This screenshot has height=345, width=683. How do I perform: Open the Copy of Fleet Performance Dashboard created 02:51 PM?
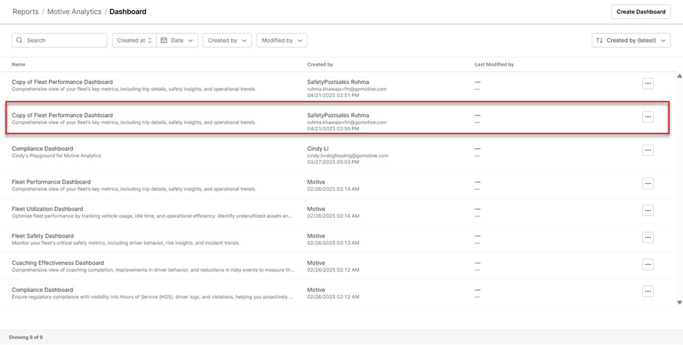[x=62, y=82]
